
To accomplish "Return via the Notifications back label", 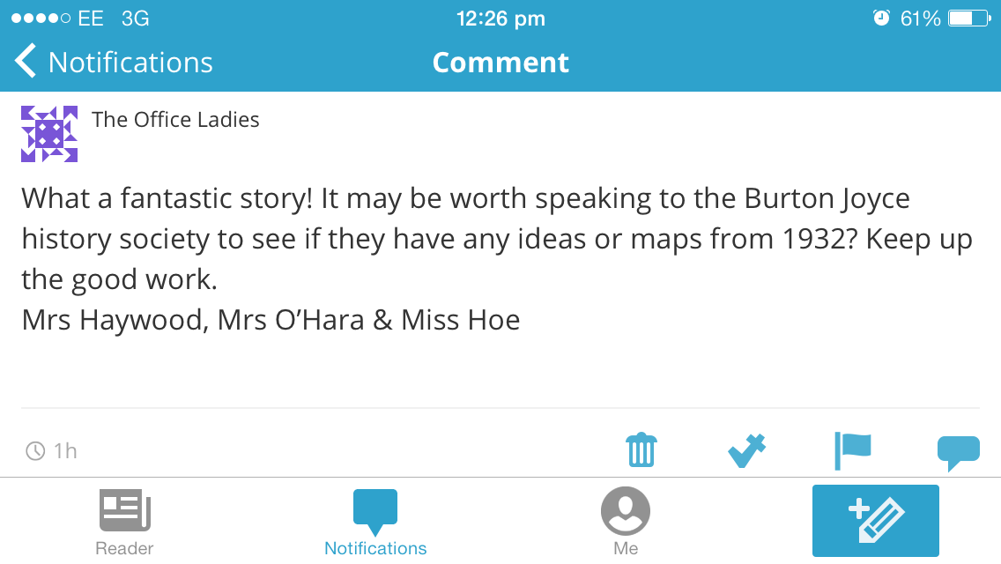I will (130, 63).
